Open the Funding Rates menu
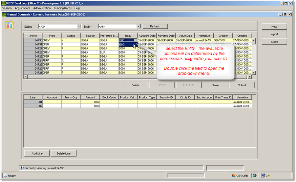 62,8
